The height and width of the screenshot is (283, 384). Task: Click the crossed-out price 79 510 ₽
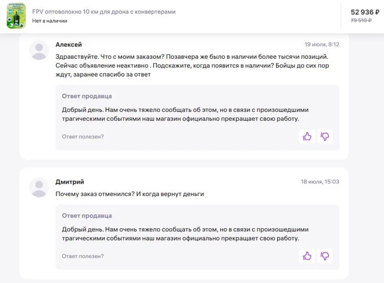361,20
